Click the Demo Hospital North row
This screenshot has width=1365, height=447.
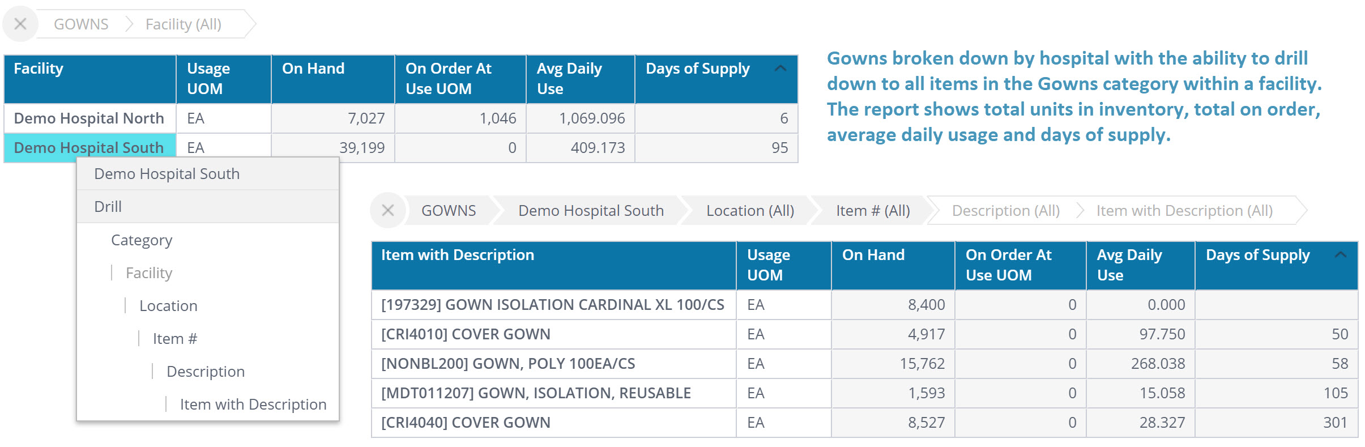89,118
